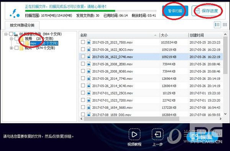Viewport: 230px width, 151px height.
Task: Select the mov tree item
Action: point(44,43)
